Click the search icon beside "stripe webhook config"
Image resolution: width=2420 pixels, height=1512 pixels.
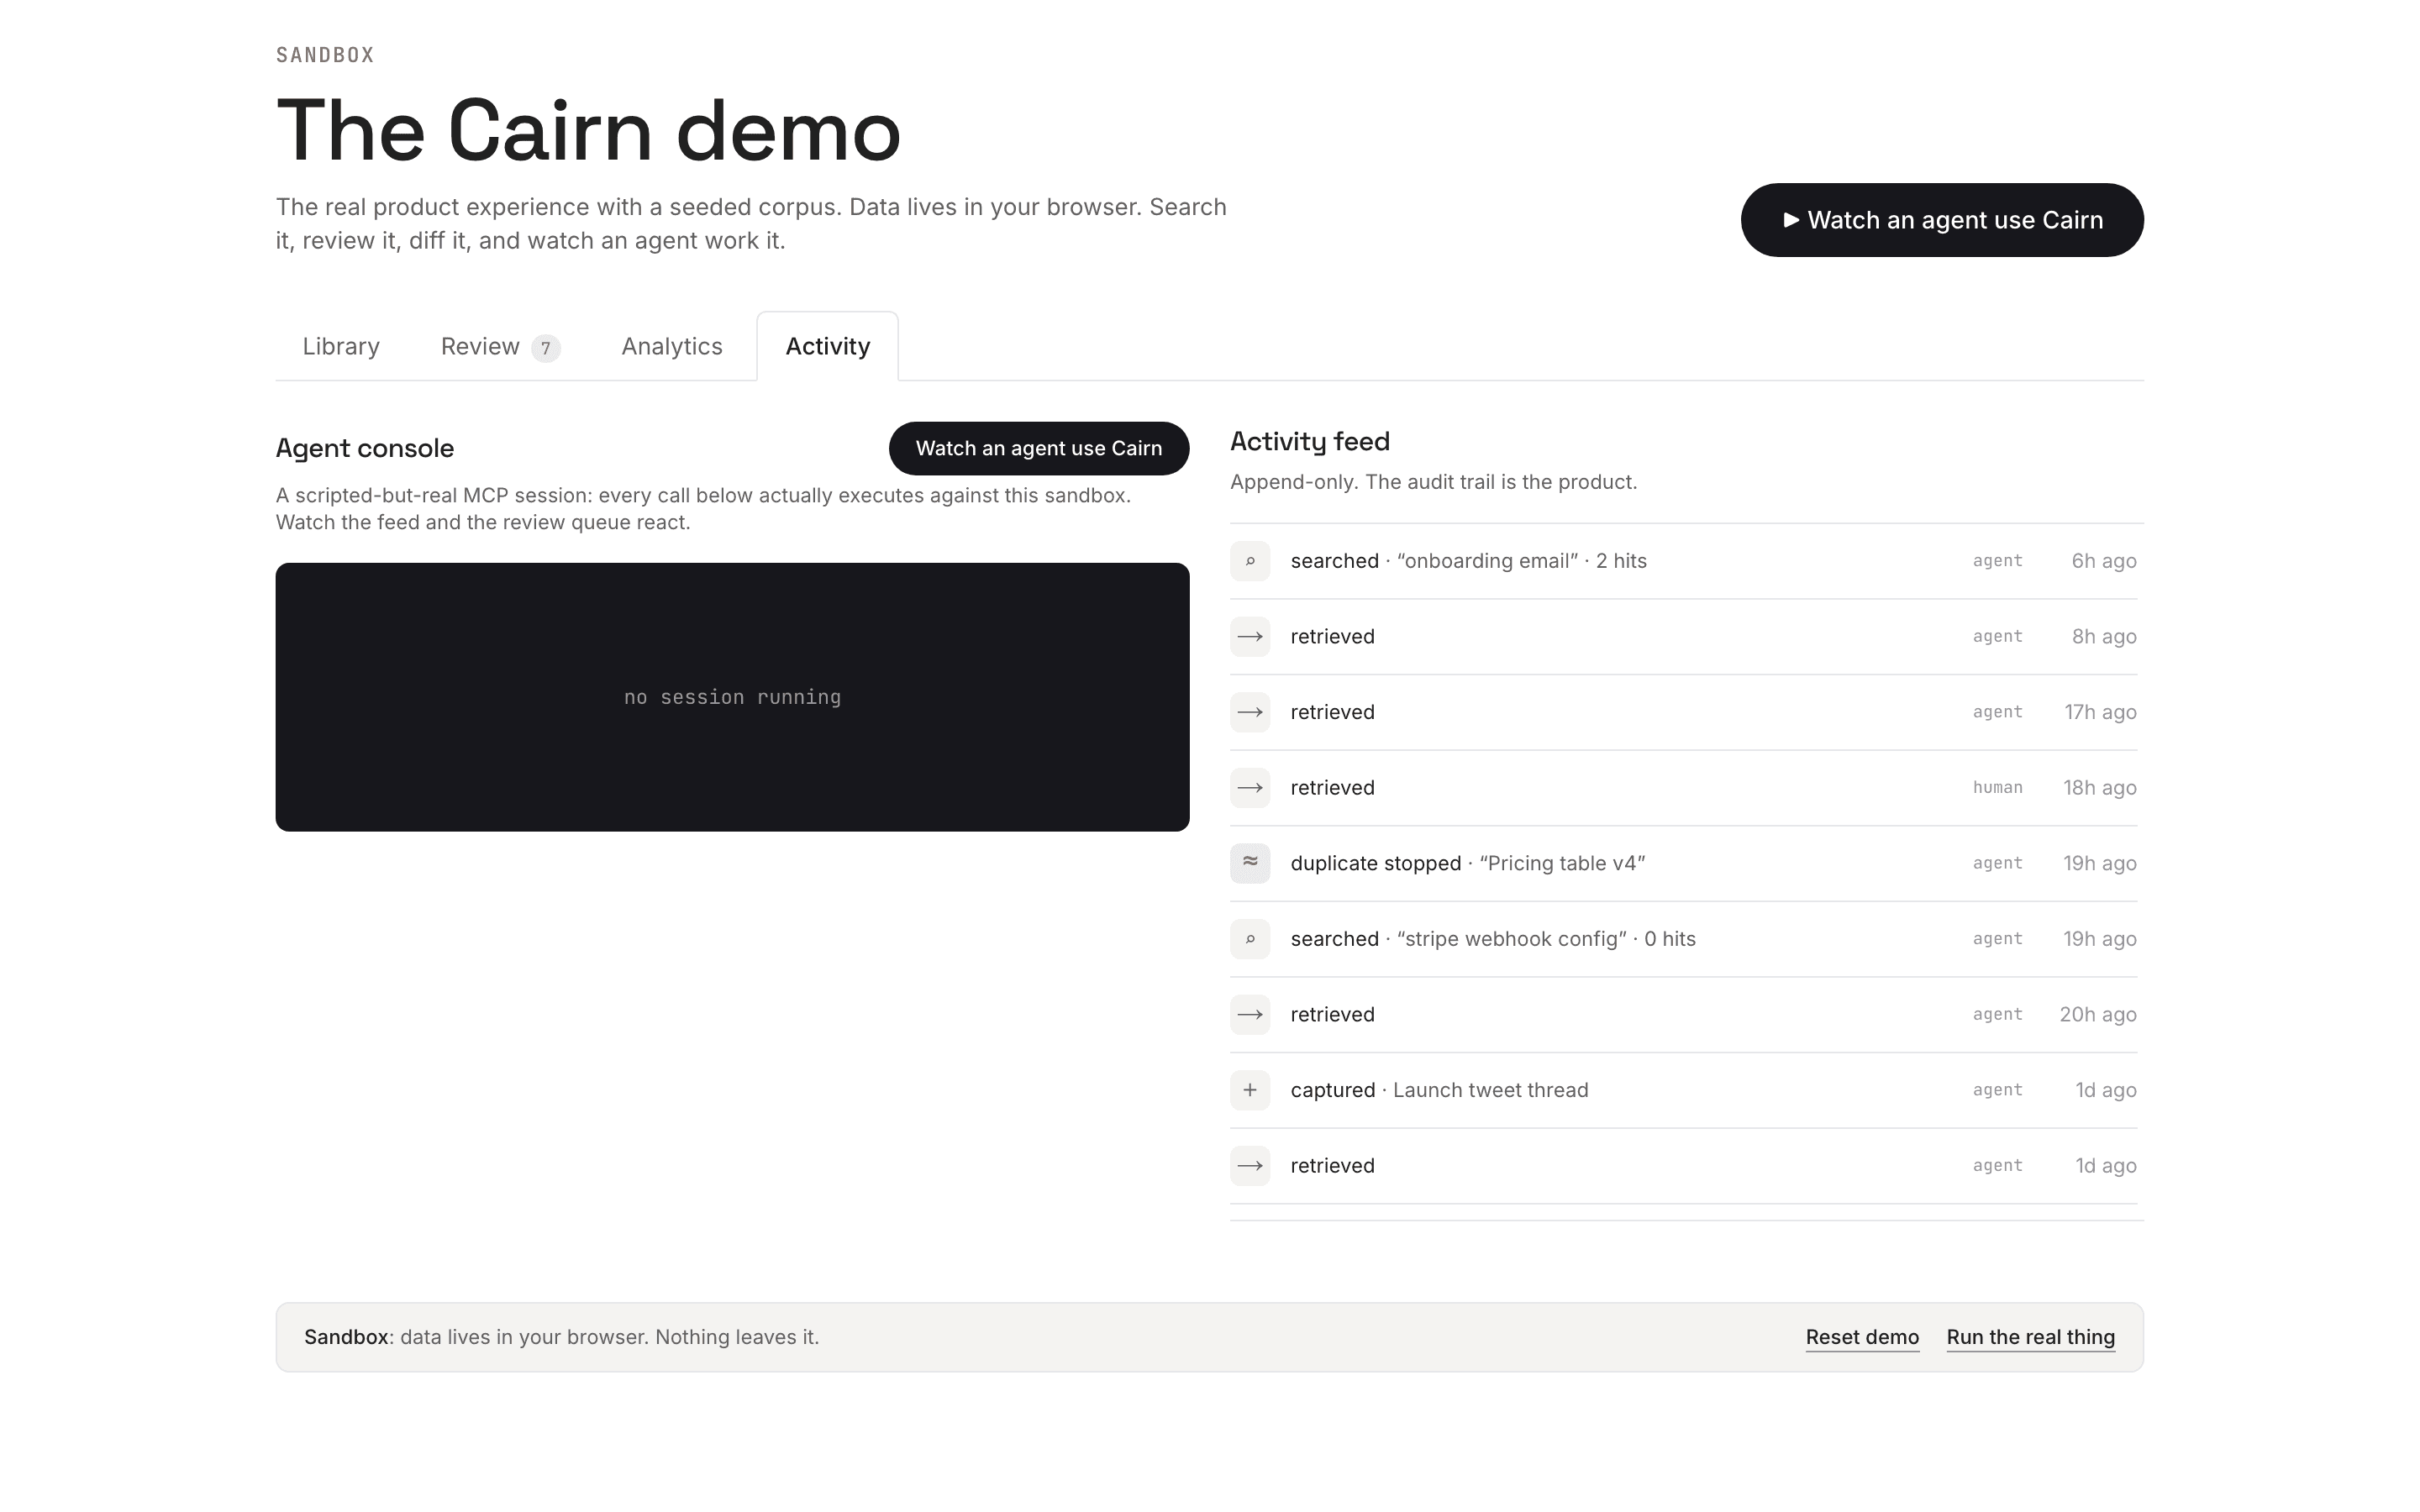(x=1250, y=939)
